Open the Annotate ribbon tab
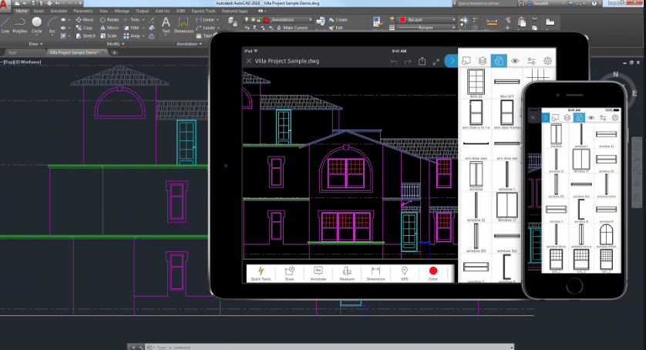This screenshot has width=646, height=350. click(x=59, y=11)
